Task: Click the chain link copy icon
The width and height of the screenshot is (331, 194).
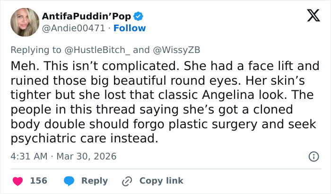Action: pos(126,181)
